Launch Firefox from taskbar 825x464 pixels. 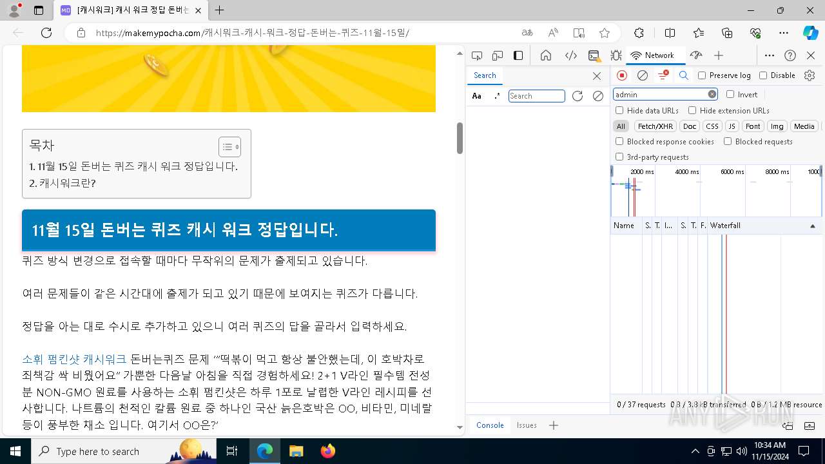point(327,451)
